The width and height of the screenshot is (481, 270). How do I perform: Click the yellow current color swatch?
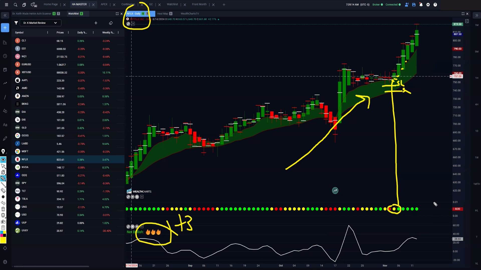(3, 240)
